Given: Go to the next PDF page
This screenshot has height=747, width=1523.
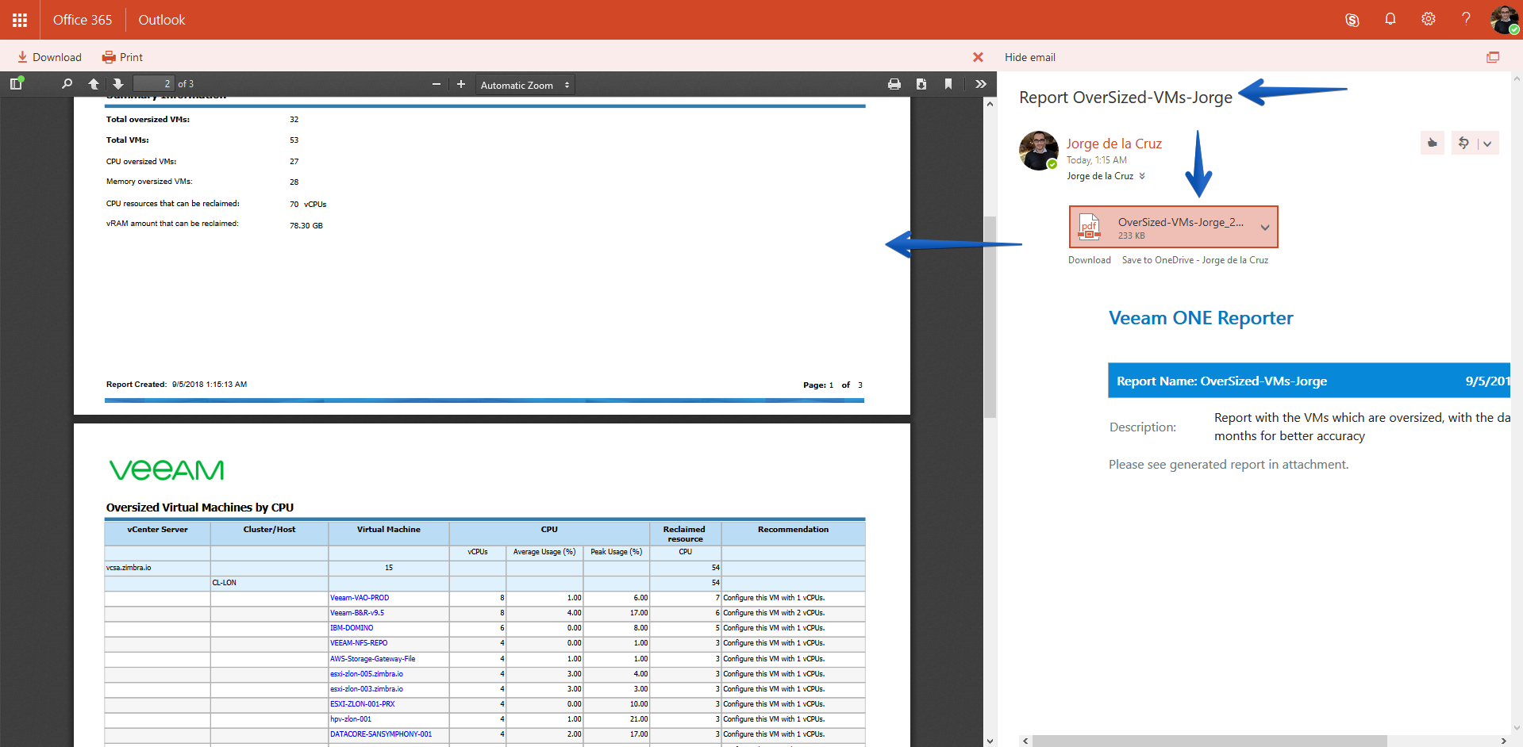Looking at the screenshot, I should coord(118,83).
